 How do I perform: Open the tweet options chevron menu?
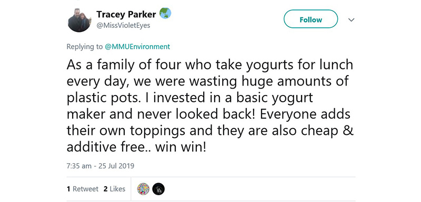(x=351, y=20)
